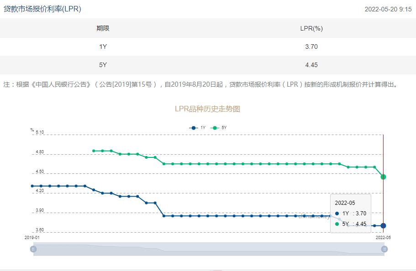
Task: Select the first blue 1Y point at 2019-01
Action: tap(32, 186)
